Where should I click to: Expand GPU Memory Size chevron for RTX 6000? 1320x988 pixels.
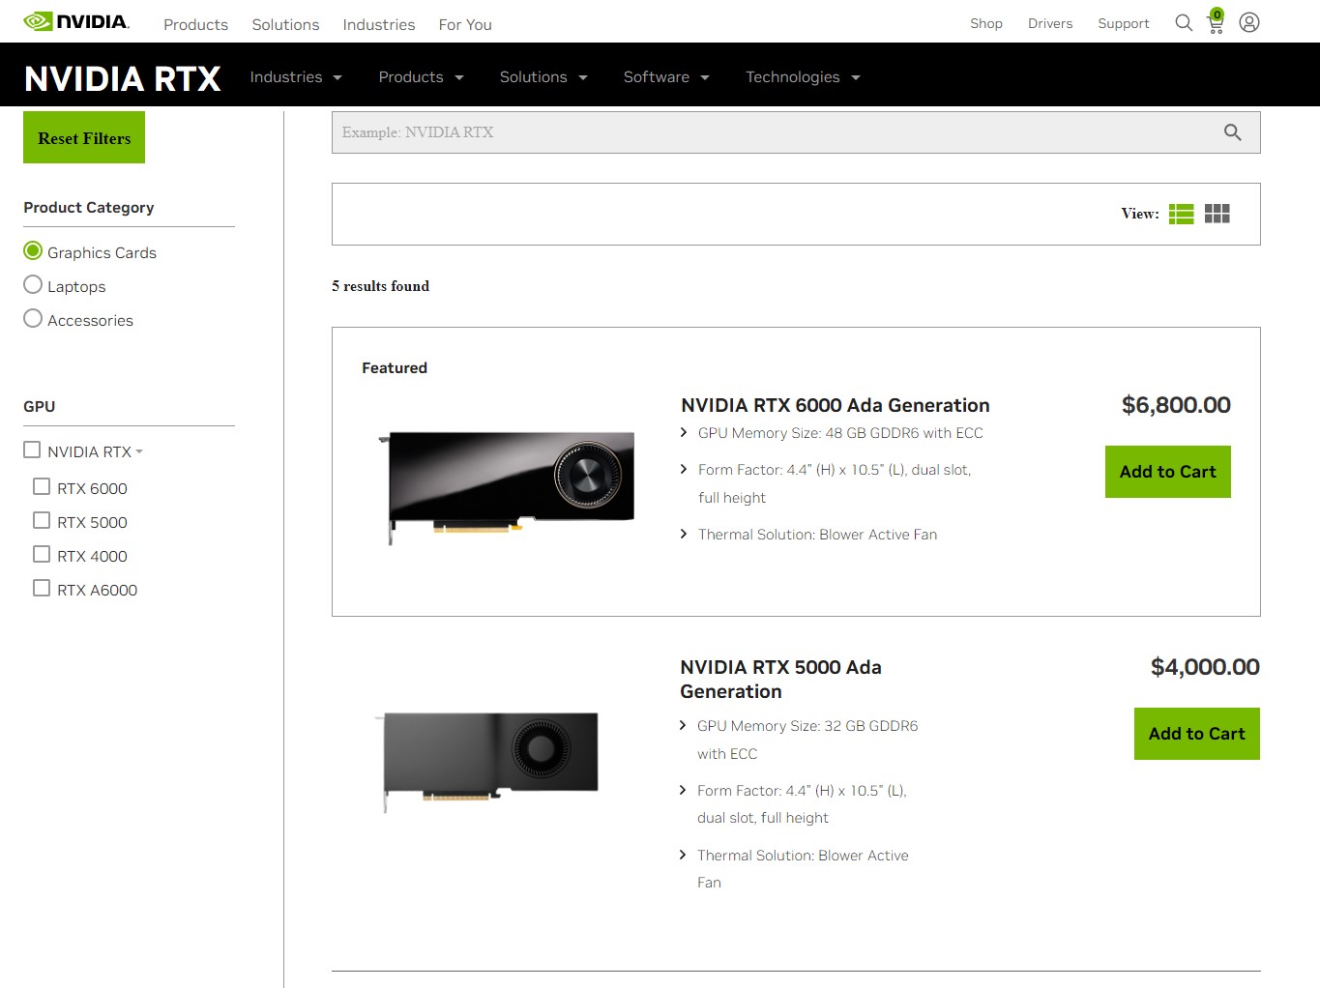684,433
